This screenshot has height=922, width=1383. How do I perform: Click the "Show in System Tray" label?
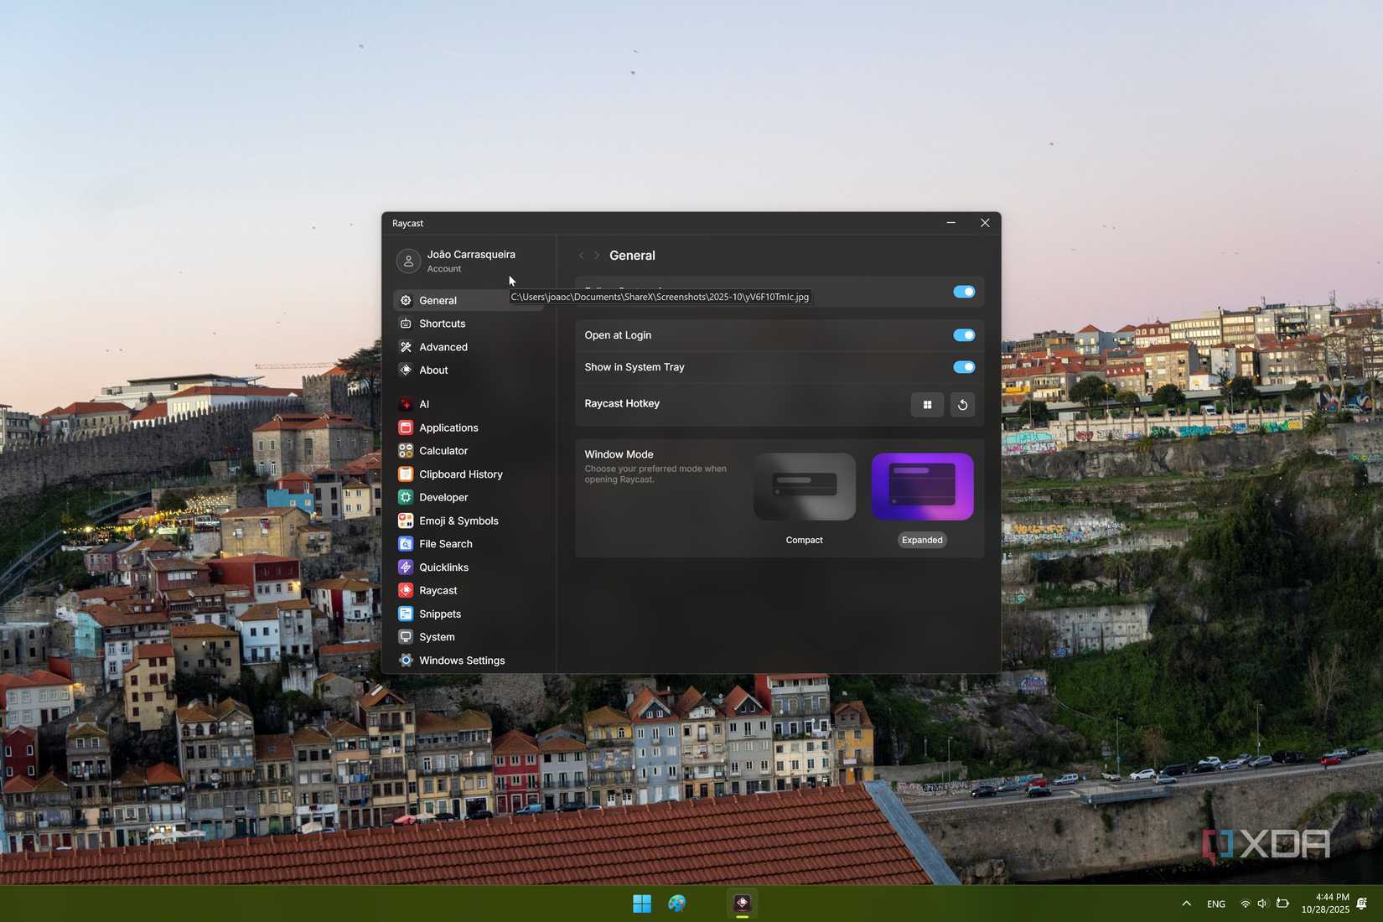(635, 367)
